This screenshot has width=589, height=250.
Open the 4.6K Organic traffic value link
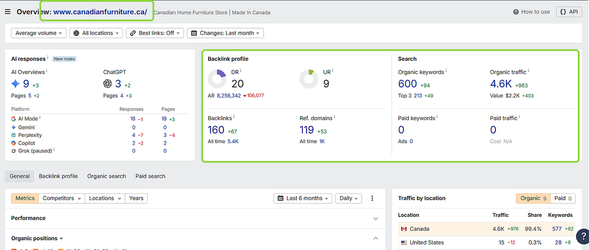click(501, 84)
